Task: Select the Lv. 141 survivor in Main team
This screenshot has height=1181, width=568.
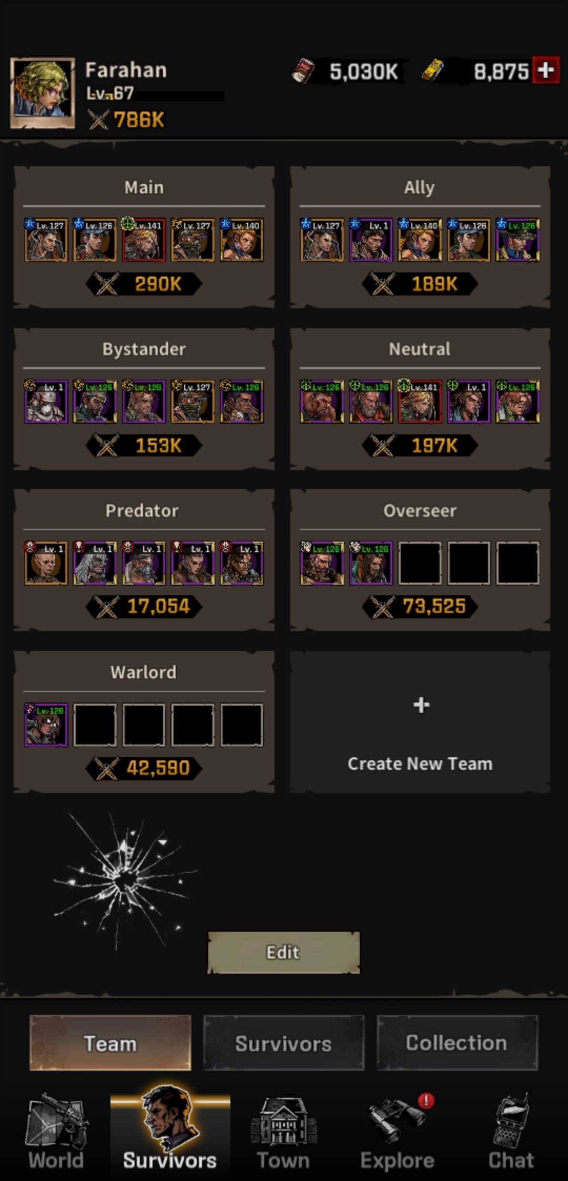Action: pos(144,240)
